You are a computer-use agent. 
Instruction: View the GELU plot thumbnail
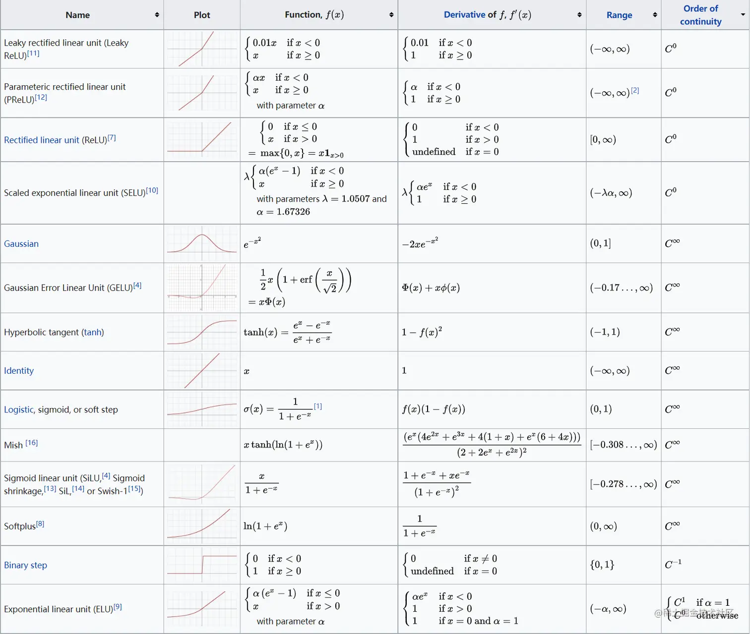pyautogui.click(x=202, y=288)
